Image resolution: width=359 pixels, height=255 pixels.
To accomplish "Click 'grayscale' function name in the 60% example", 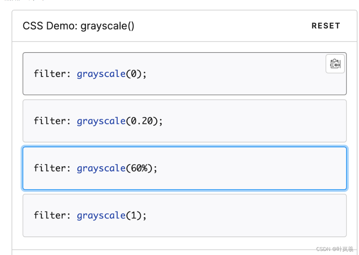I will coord(101,168).
